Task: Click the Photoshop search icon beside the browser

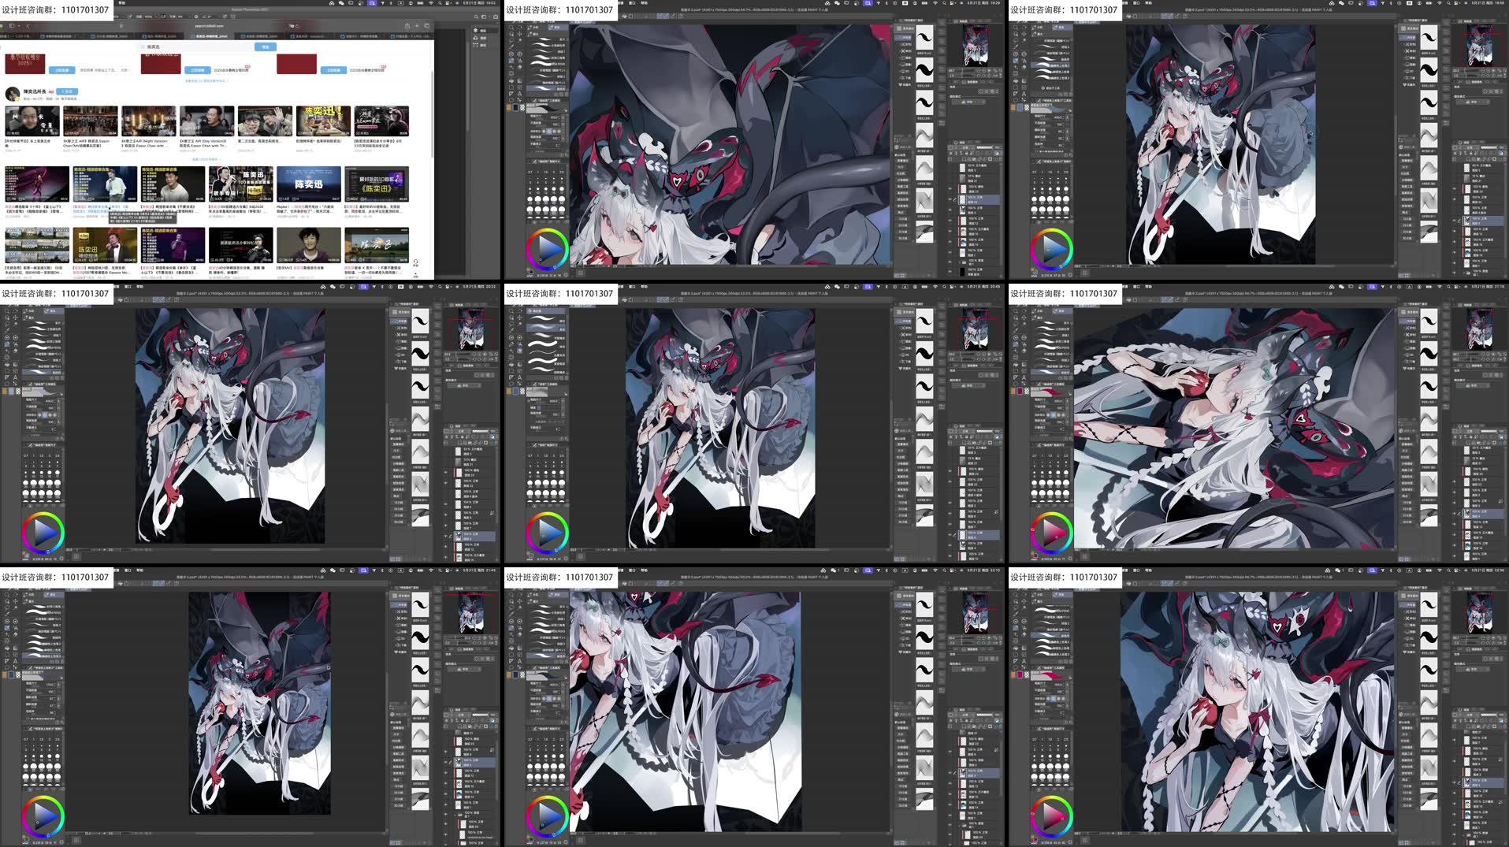Action: 476,17
